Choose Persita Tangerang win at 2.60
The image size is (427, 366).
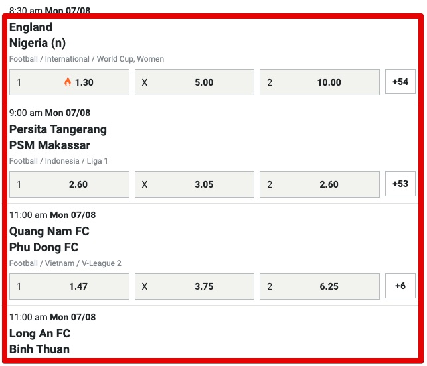(x=70, y=184)
